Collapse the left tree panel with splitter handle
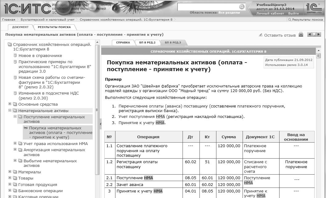Screen dimensions: 326x198 pyautogui.click(x=100, y=124)
